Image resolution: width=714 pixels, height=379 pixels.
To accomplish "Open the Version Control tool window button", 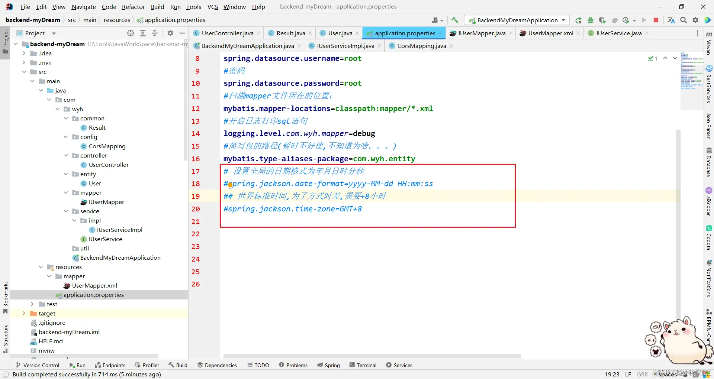I will [38, 365].
